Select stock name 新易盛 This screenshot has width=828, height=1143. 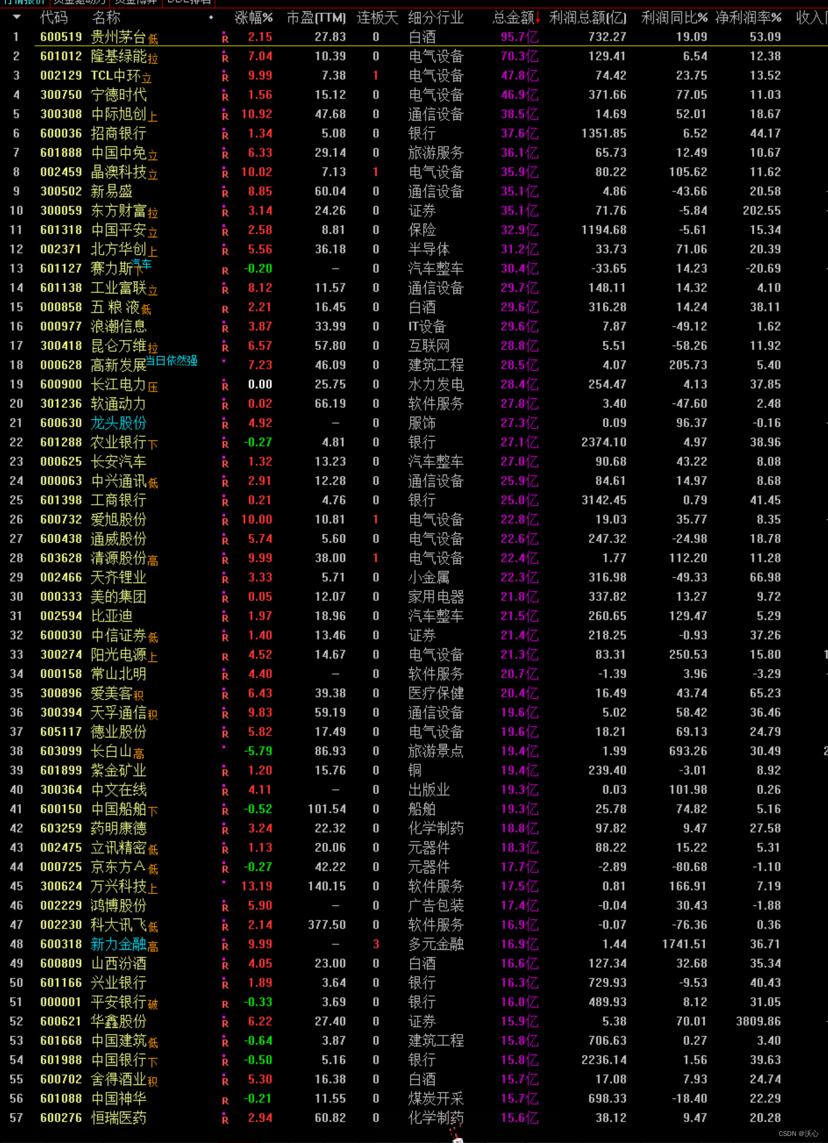point(112,191)
